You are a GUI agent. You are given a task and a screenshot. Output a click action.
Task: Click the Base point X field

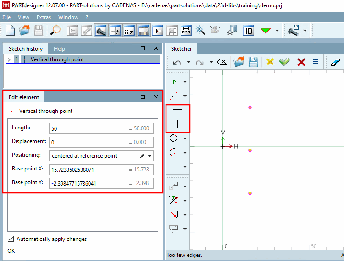89,170
